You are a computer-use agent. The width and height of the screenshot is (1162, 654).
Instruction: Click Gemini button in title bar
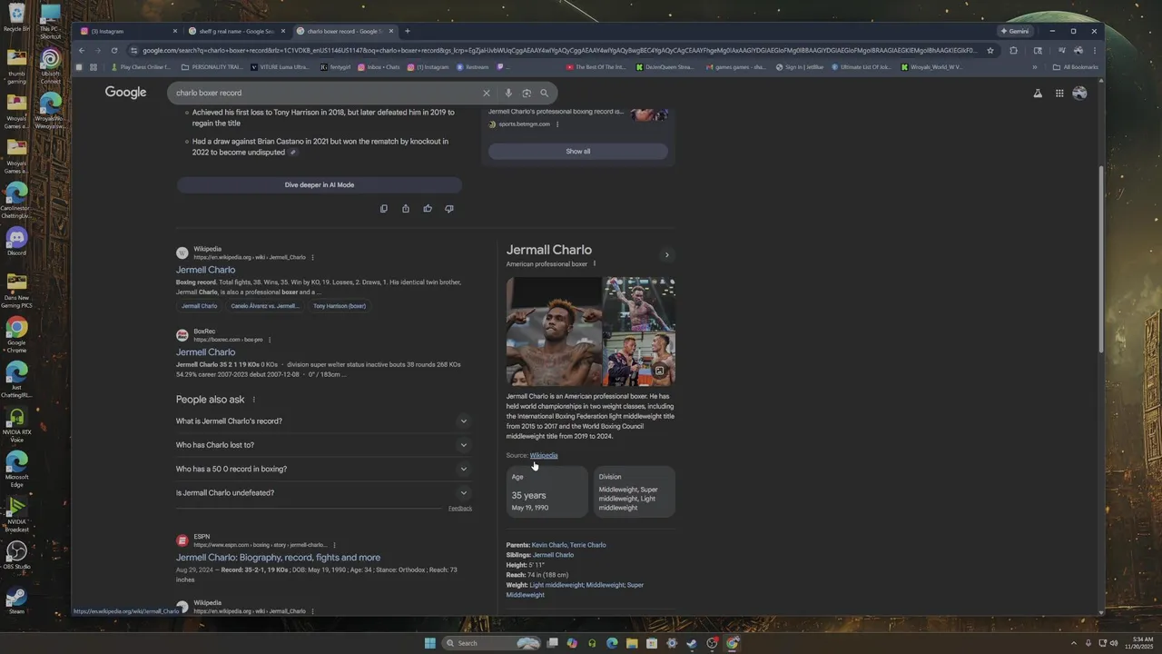point(1015,31)
